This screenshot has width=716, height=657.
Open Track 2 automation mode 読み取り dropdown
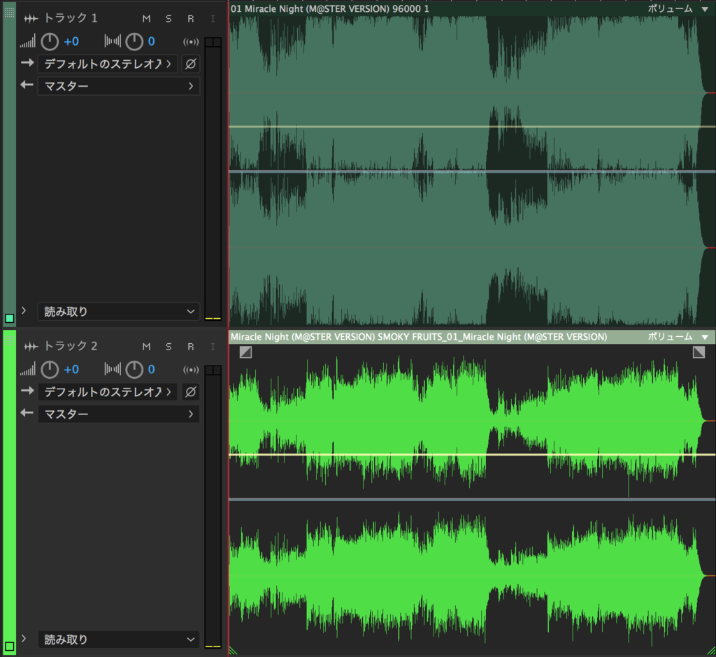(x=119, y=640)
